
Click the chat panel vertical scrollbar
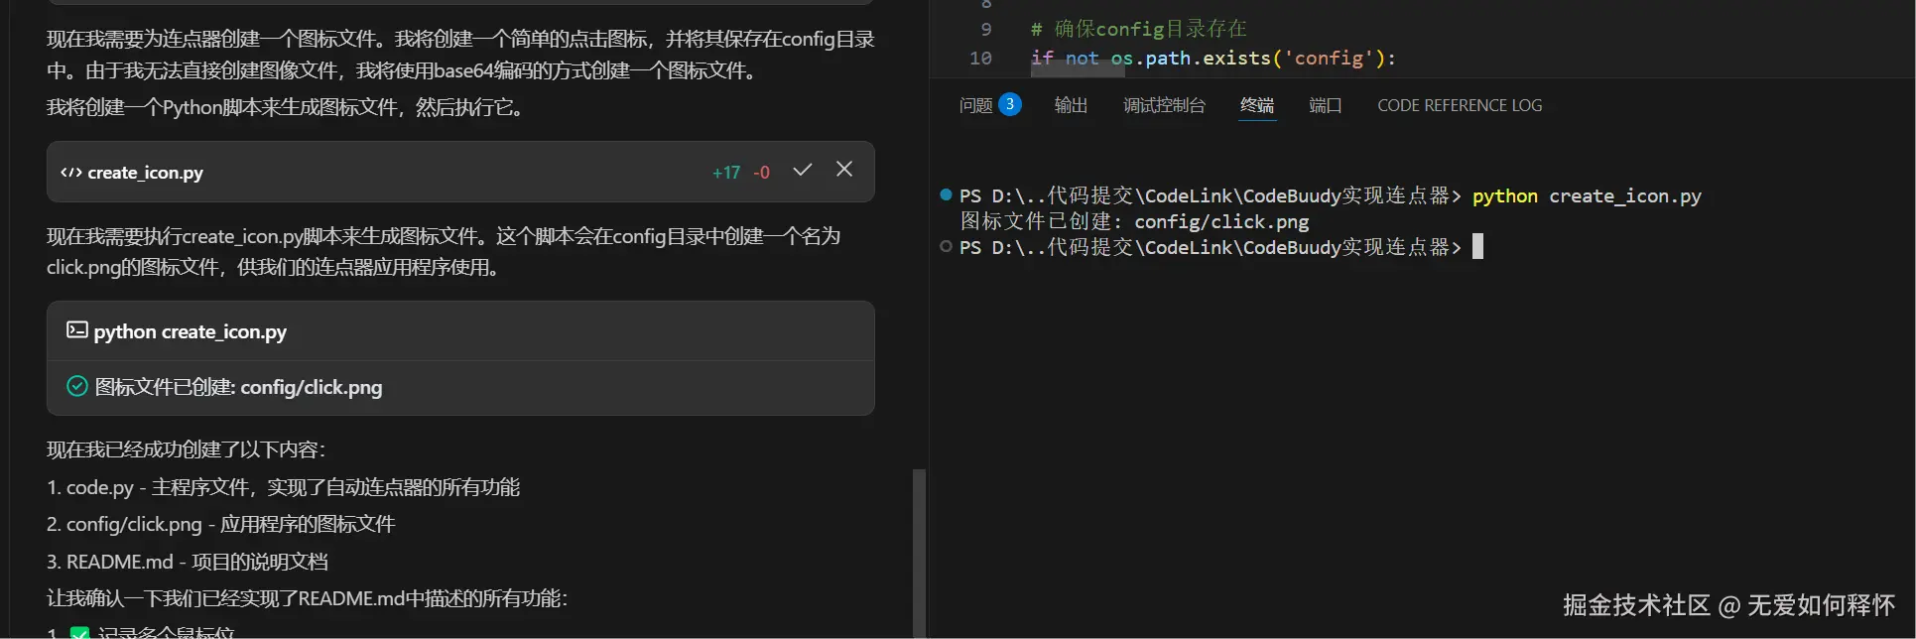919,552
